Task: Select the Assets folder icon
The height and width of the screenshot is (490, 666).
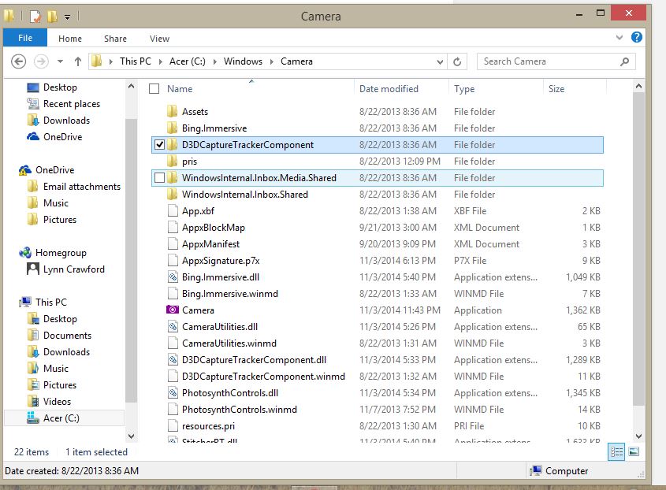Action: 172,112
